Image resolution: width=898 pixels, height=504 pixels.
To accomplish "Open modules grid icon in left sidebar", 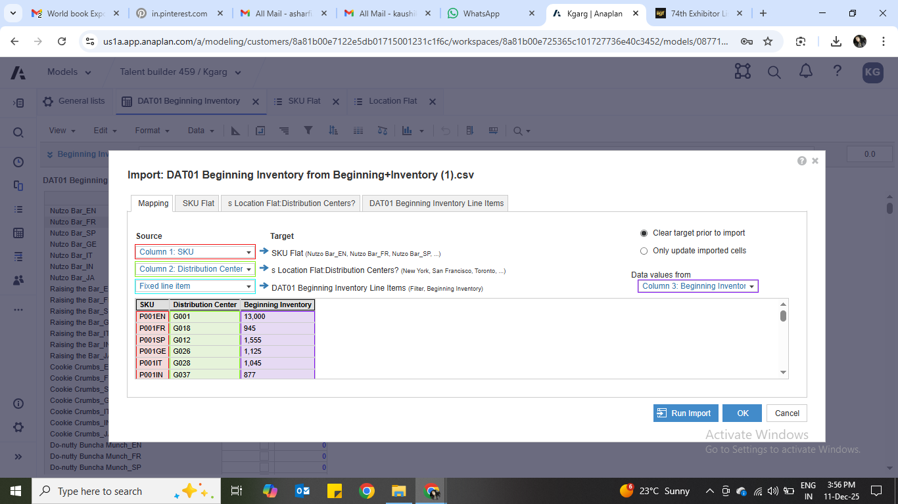I will pyautogui.click(x=18, y=233).
